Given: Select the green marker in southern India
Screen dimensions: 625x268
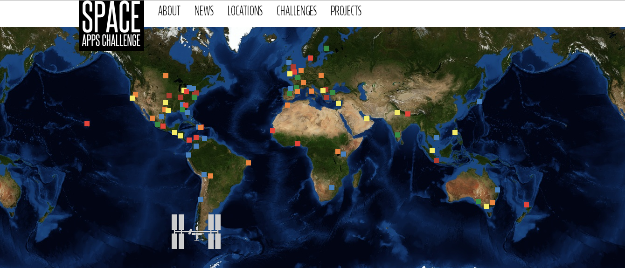Looking at the screenshot, I should (x=397, y=135).
